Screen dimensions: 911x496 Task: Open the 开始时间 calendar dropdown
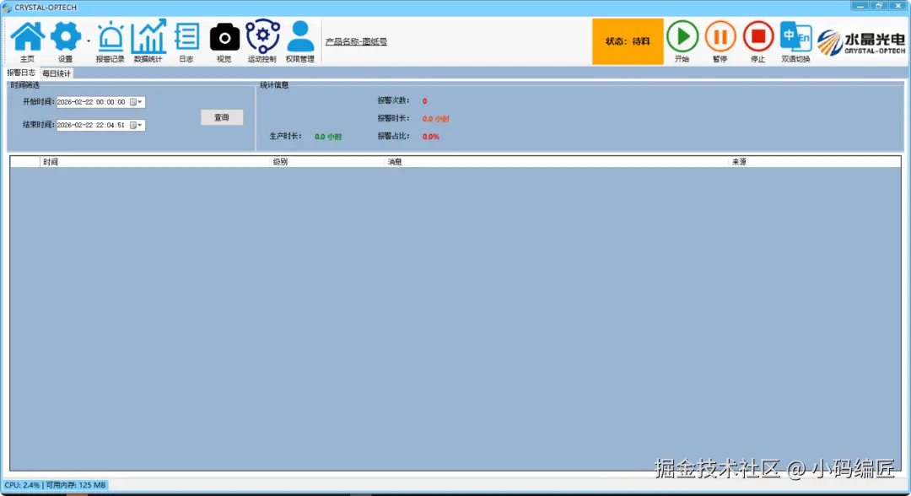[136, 101]
